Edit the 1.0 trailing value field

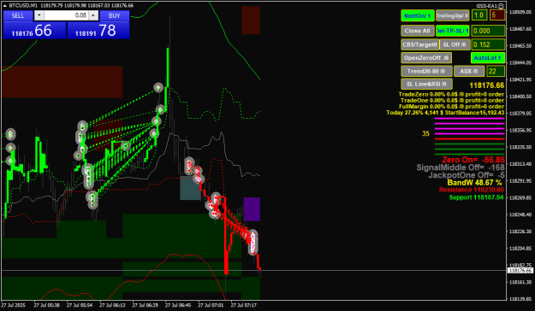pos(479,15)
